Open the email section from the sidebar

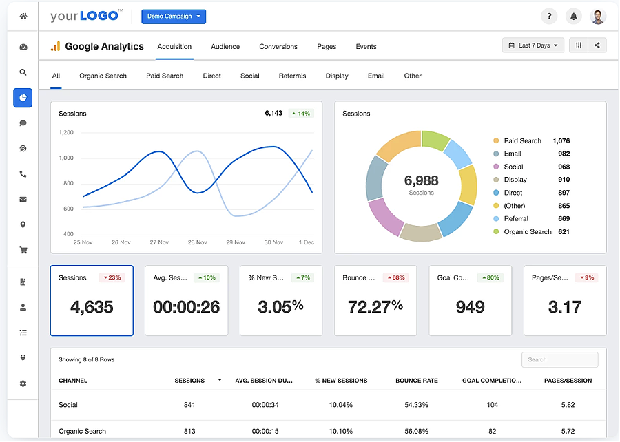23,199
